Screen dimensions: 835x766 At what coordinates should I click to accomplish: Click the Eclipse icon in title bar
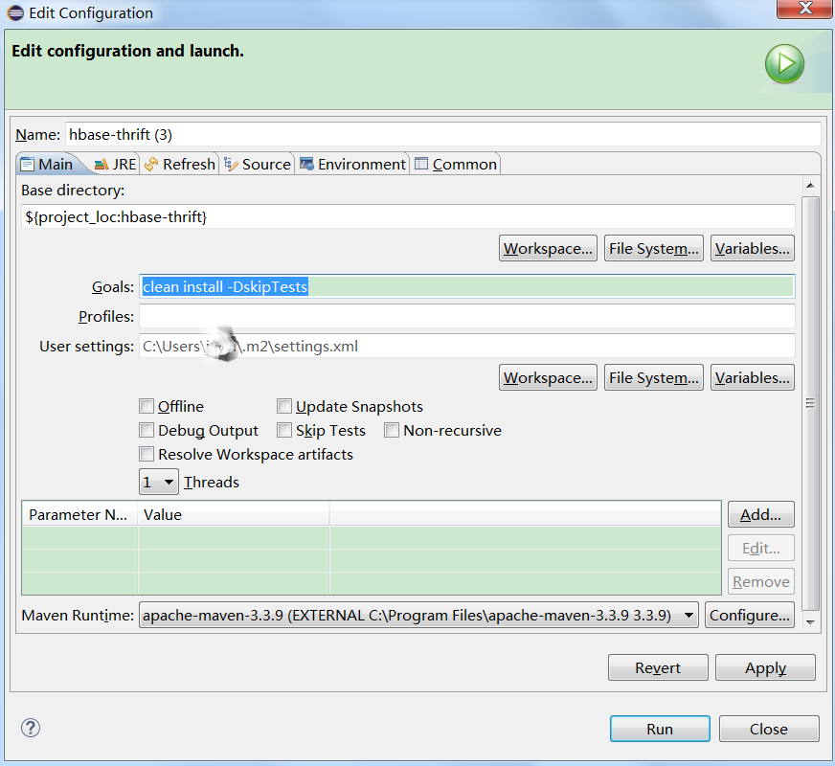point(15,13)
